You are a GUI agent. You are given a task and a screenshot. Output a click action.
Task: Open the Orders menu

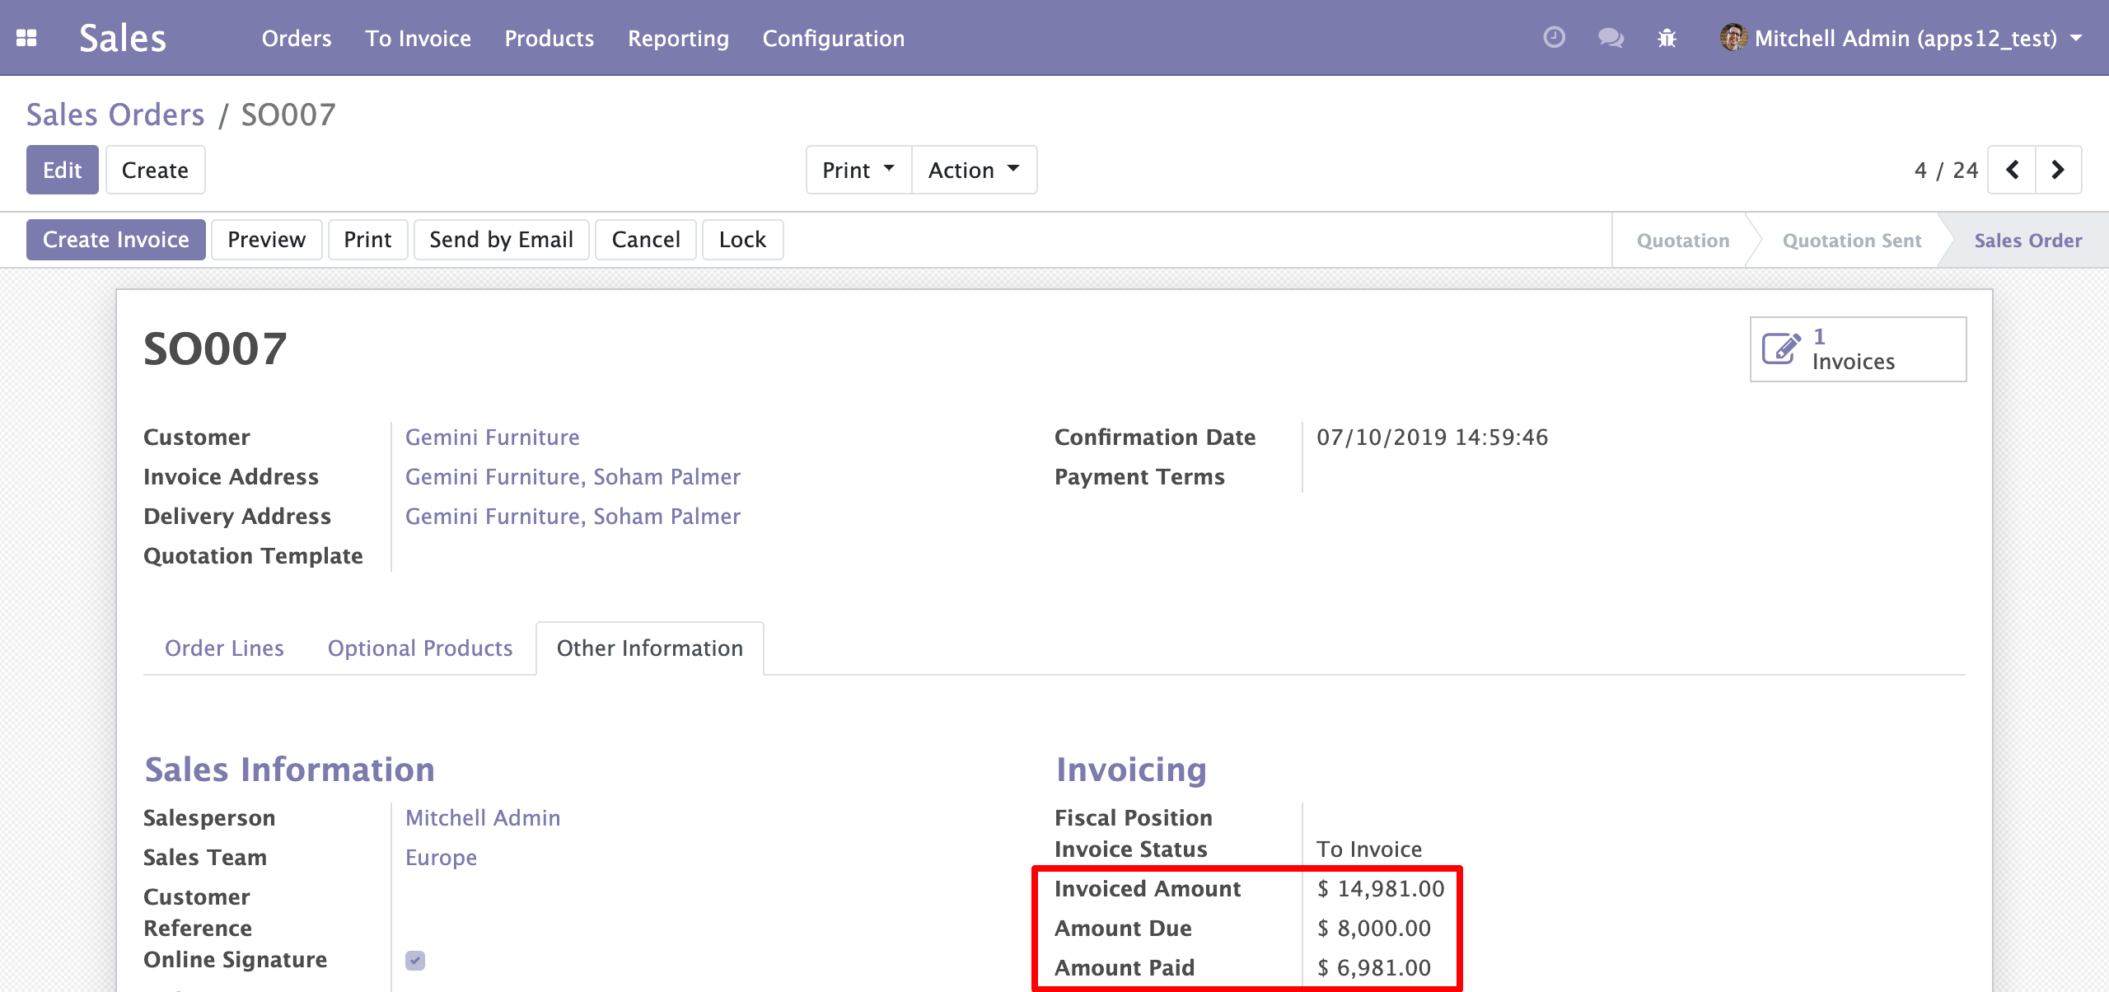(297, 38)
